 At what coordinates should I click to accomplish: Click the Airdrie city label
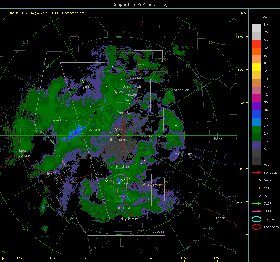(x=123, y=166)
